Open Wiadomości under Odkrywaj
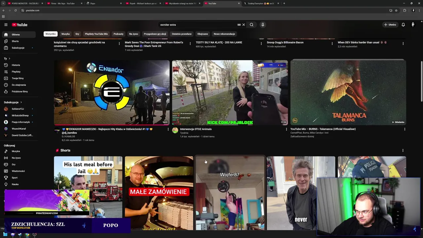 pyautogui.click(x=19, y=171)
